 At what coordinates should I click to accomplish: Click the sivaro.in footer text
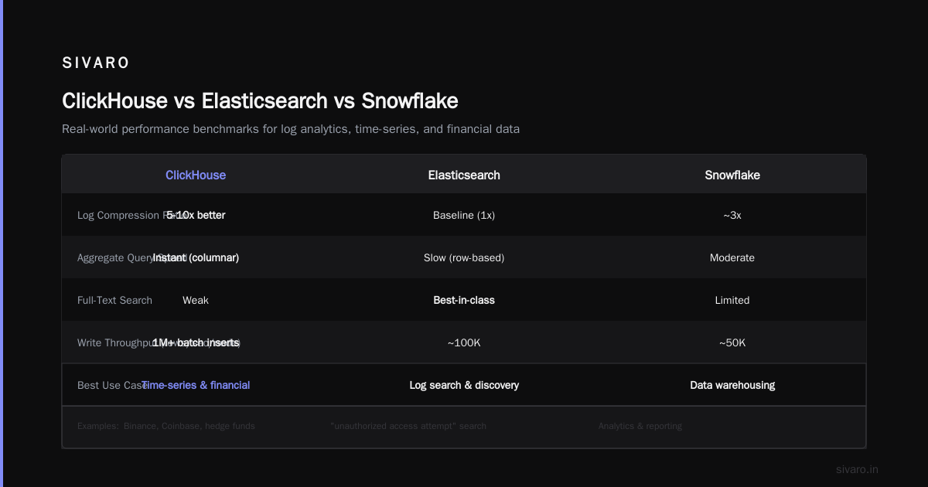pyautogui.click(x=857, y=470)
